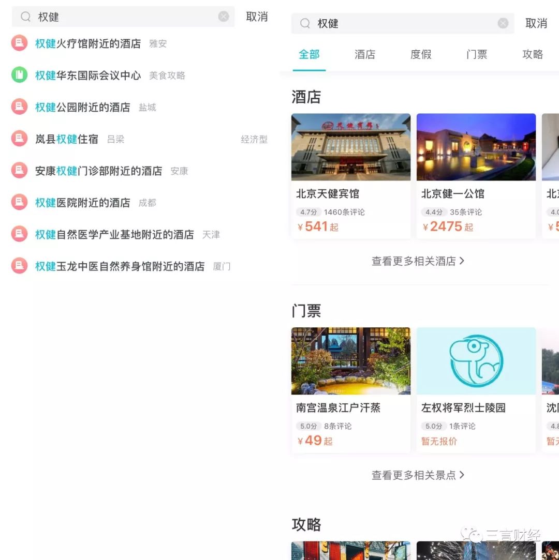Click the 攻略 section heading
Image resolution: width=559 pixels, height=560 pixels.
click(306, 525)
